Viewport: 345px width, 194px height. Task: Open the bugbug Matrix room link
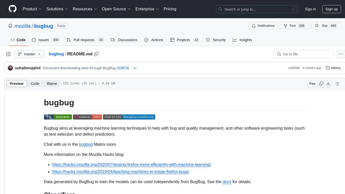tap(86, 144)
